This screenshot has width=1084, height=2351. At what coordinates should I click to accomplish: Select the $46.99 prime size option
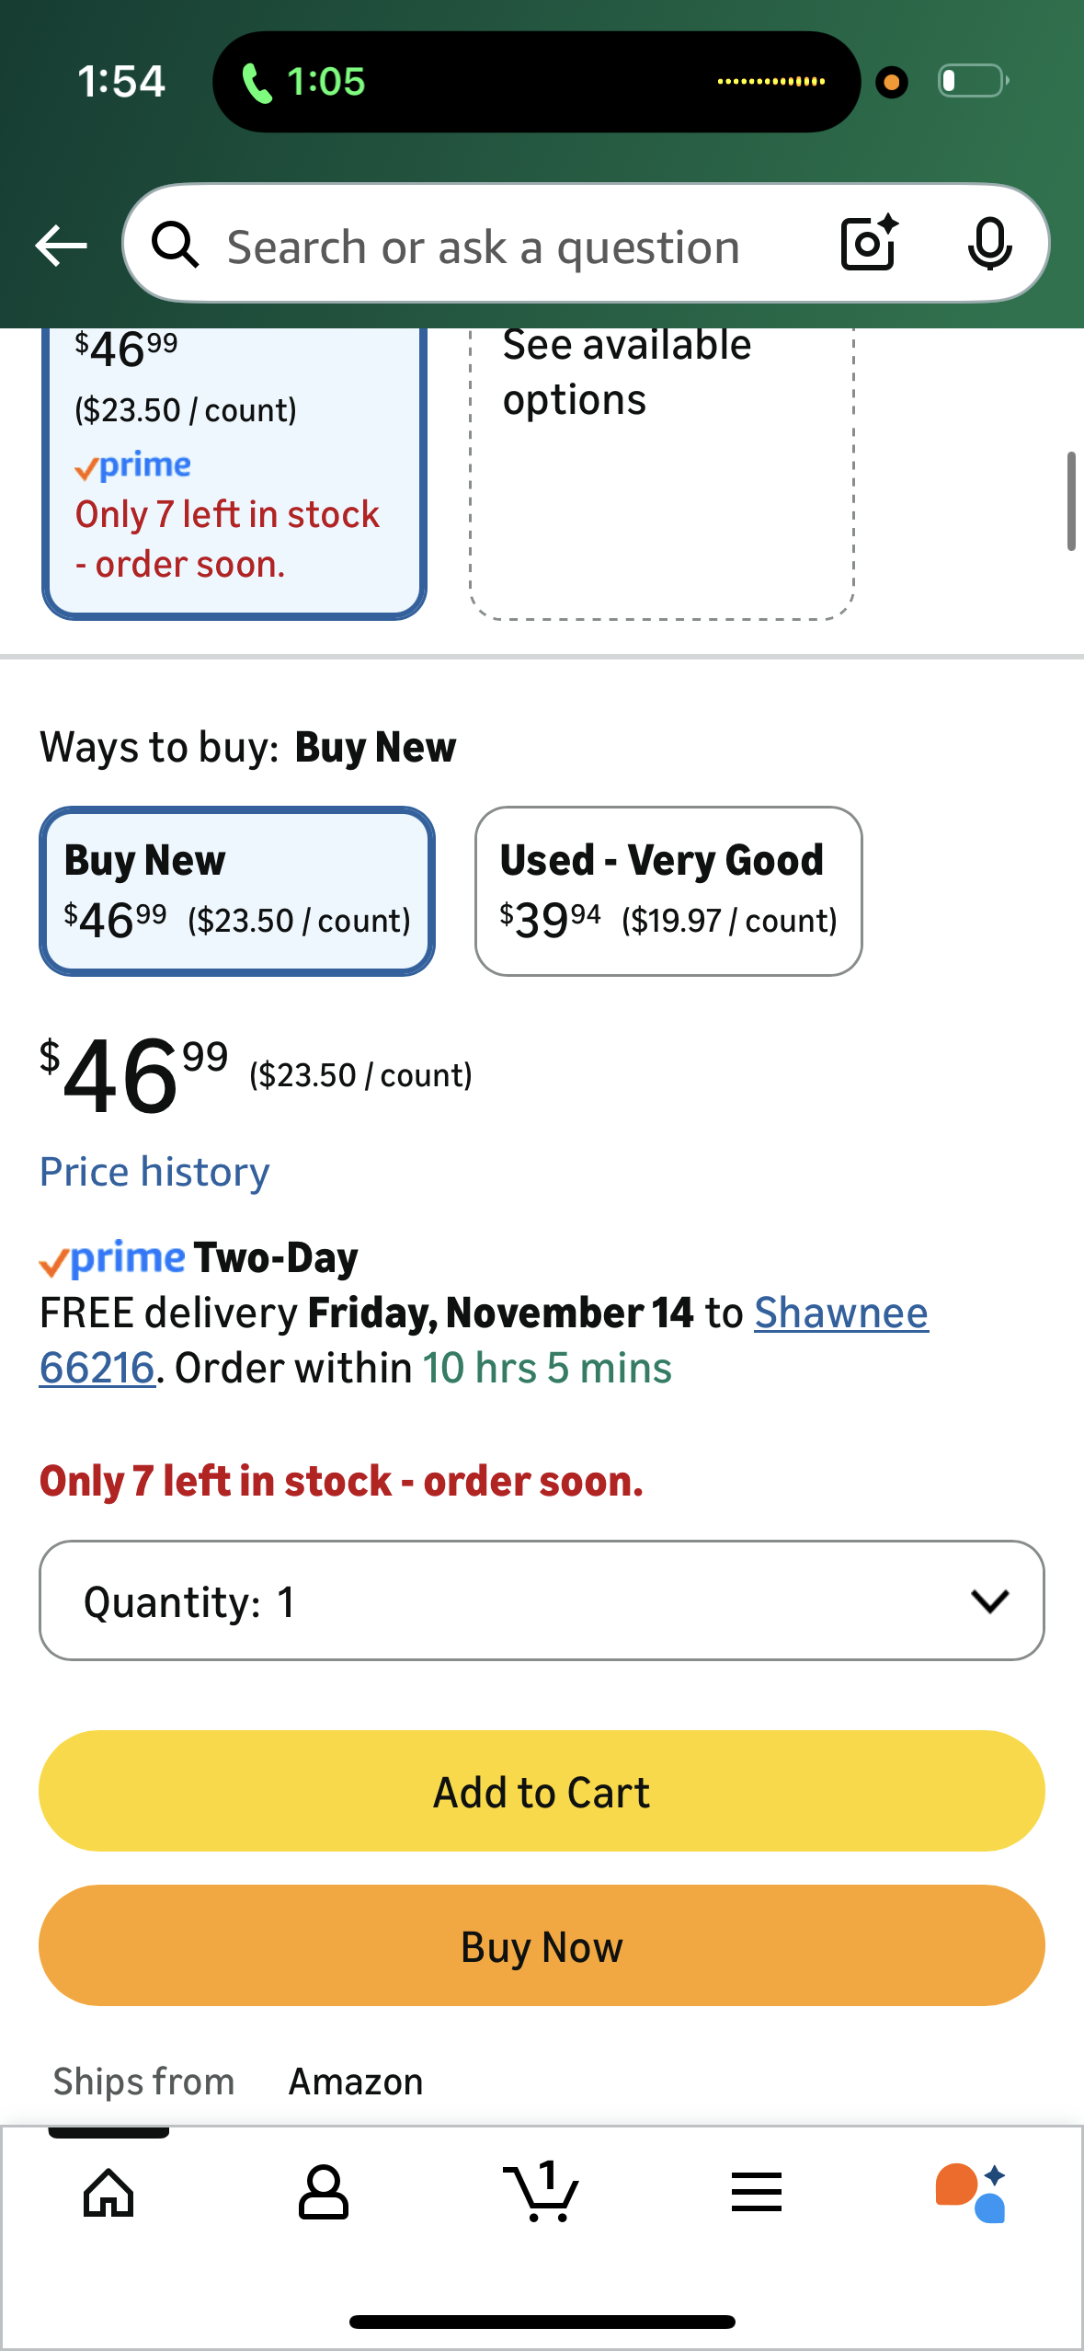click(234, 469)
